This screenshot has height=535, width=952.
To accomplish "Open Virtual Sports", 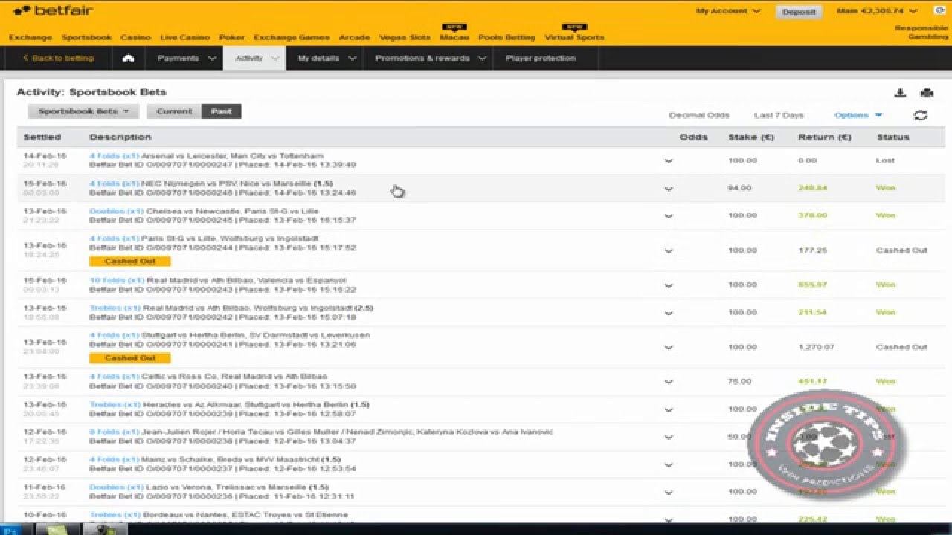I will click(x=574, y=37).
